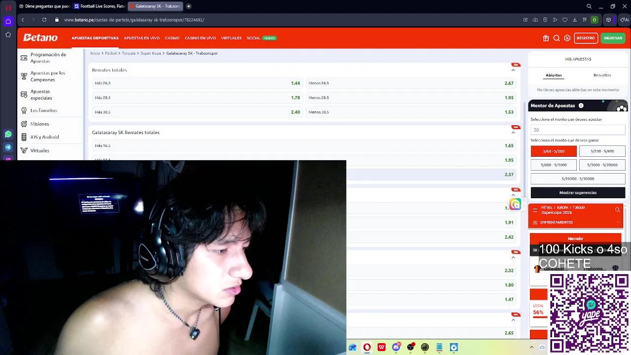The image size is (631, 355).
Task: Show hidden system tray icons
Action: [531, 347]
